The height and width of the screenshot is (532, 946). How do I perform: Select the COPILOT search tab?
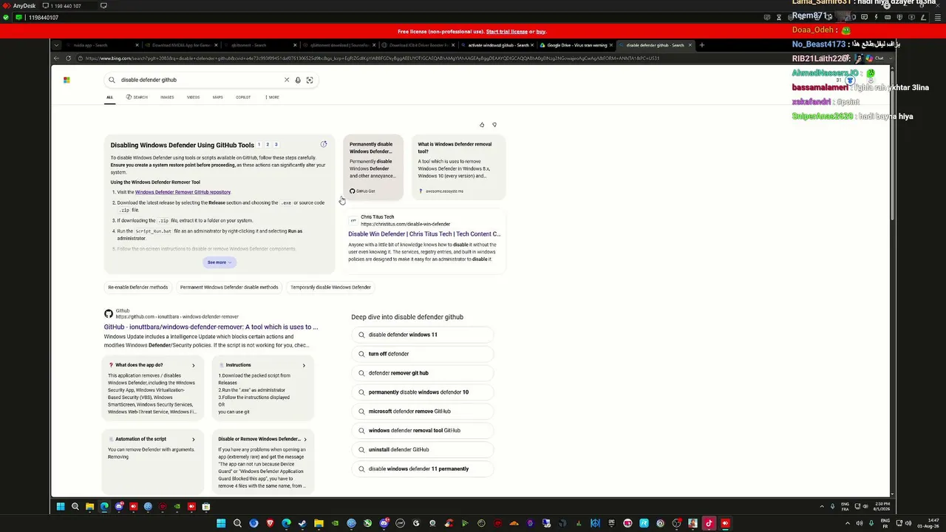pos(243,97)
